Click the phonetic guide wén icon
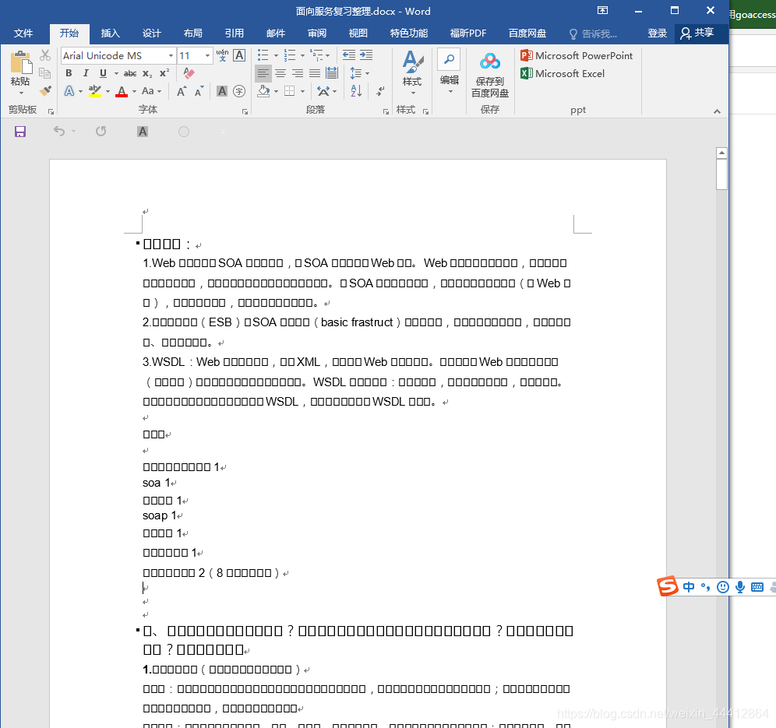Viewport: 776px width, 728px height. pyautogui.click(x=222, y=55)
